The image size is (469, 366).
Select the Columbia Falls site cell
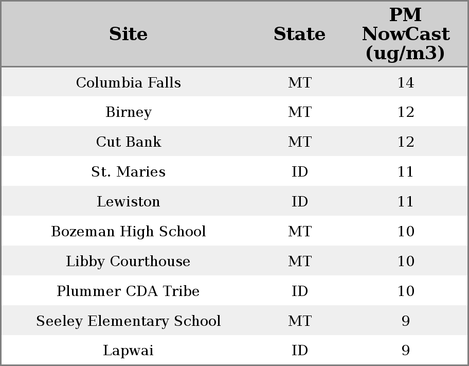click(x=129, y=82)
